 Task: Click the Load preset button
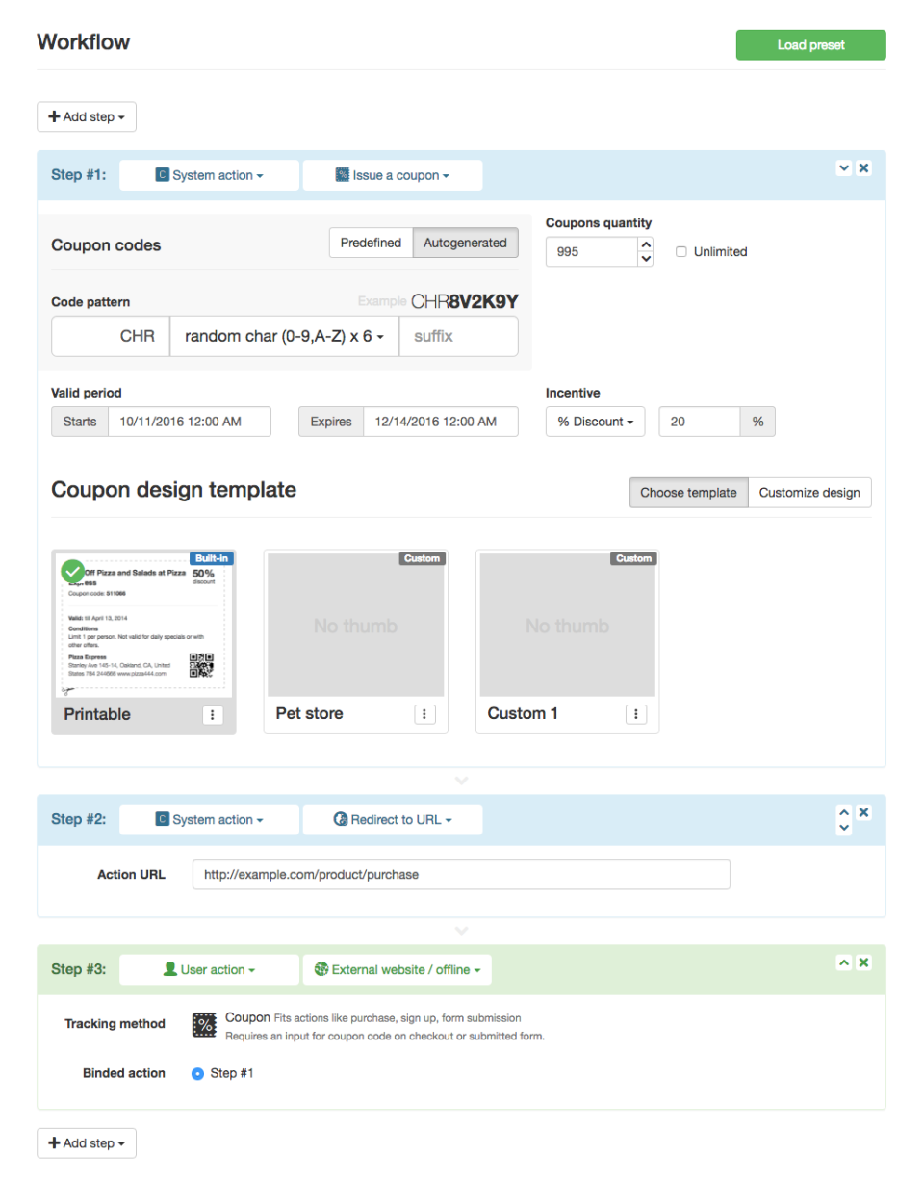click(810, 45)
